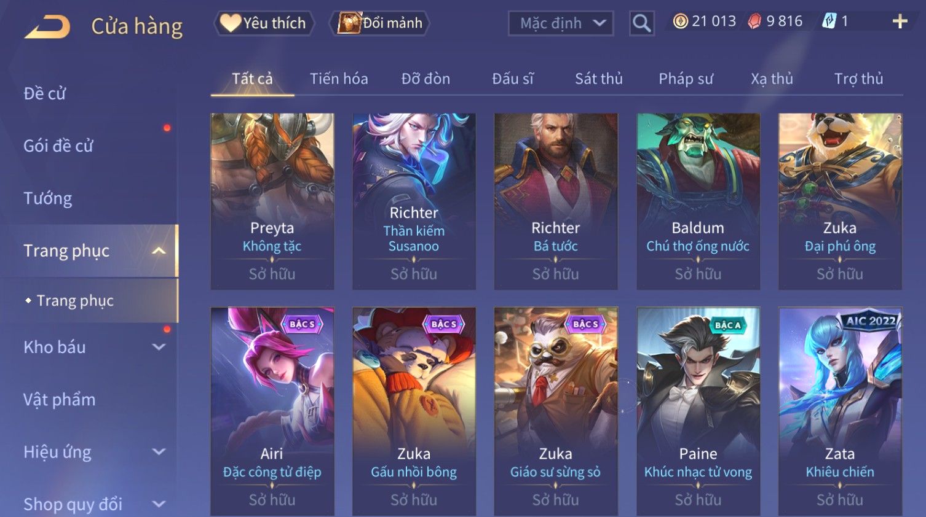The height and width of the screenshot is (517, 926).
Task: Switch to the Tiến hóa tab
Action: [x=339, y=79]
